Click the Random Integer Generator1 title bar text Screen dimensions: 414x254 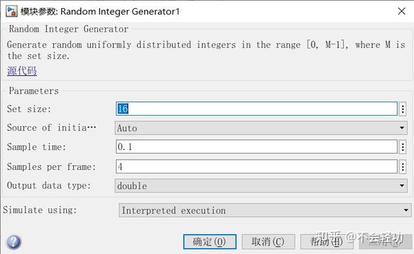tap(100, 12)
